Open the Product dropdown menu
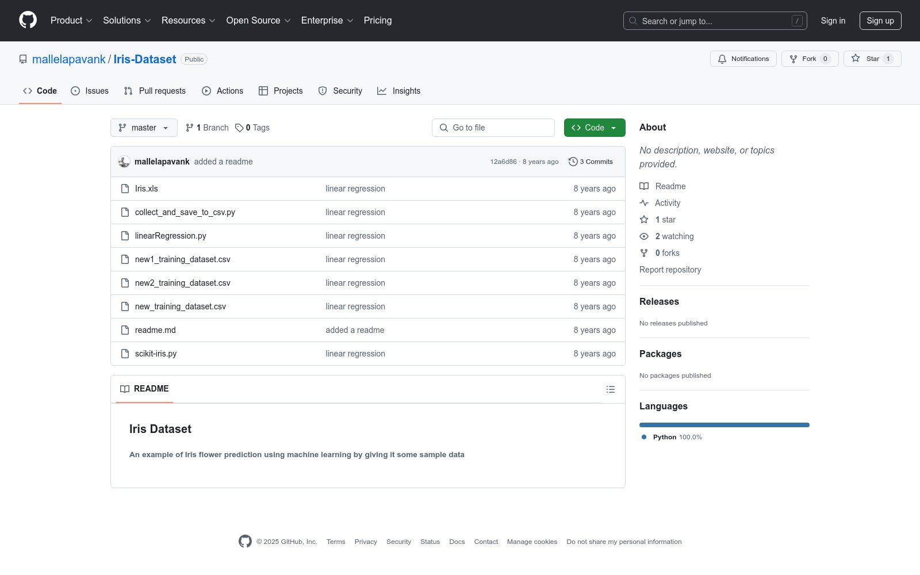The height and width of the screenshot is (575, 920). point(71,21)
